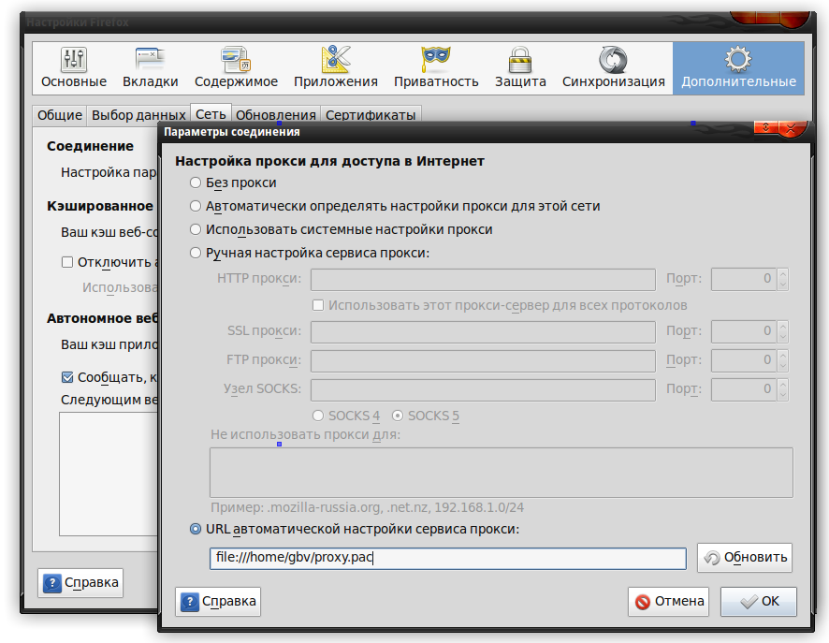Enable Ручная настройка сервиса прокси

click(196, 253)
